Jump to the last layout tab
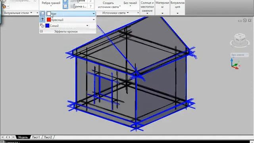The image size is (254, 143). coord(13,137)
